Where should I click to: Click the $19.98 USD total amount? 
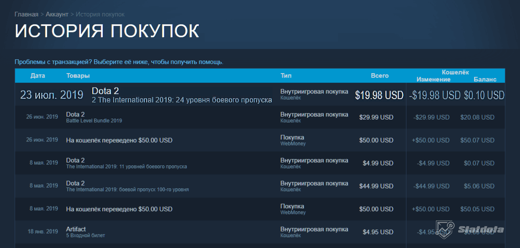[379, 95]
